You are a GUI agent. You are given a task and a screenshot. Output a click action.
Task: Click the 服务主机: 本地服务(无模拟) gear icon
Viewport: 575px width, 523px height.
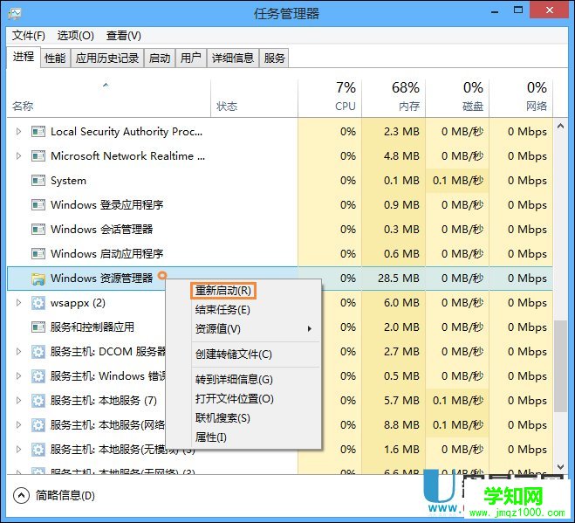click(38, 450)
